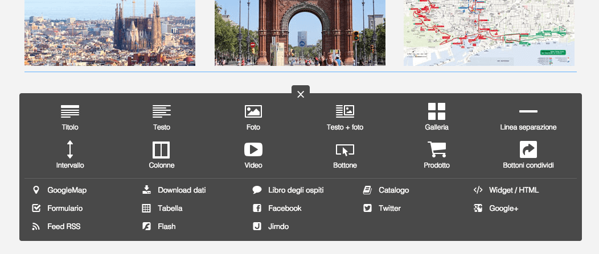Select the Feed RSS label

[x=64, y=227]
